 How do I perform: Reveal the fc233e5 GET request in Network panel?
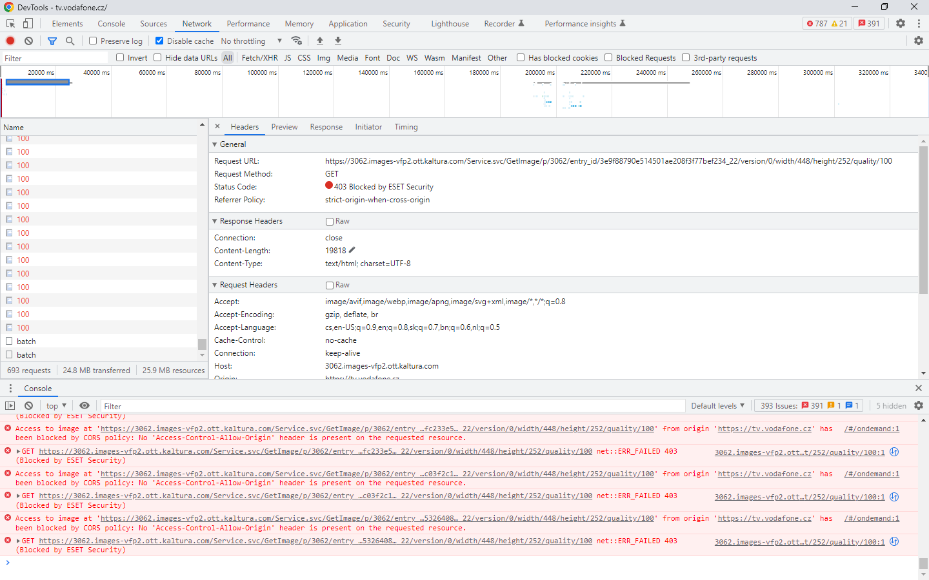(894, 452)
